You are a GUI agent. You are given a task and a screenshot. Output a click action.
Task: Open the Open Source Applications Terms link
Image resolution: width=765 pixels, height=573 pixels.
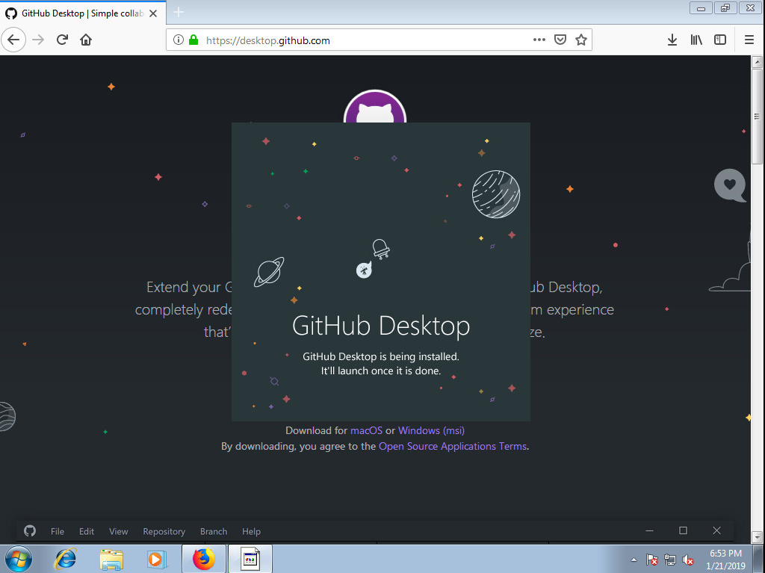coord(453,446)
